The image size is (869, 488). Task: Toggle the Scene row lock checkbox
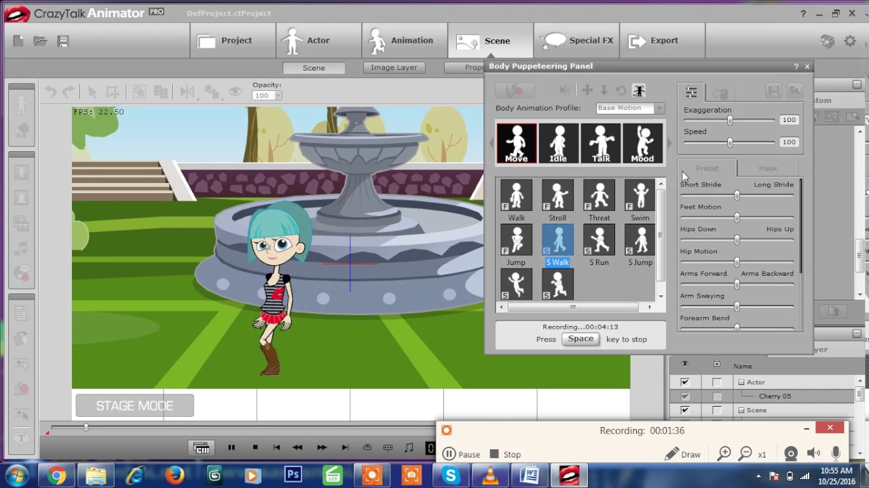click(x=716, y=410)
